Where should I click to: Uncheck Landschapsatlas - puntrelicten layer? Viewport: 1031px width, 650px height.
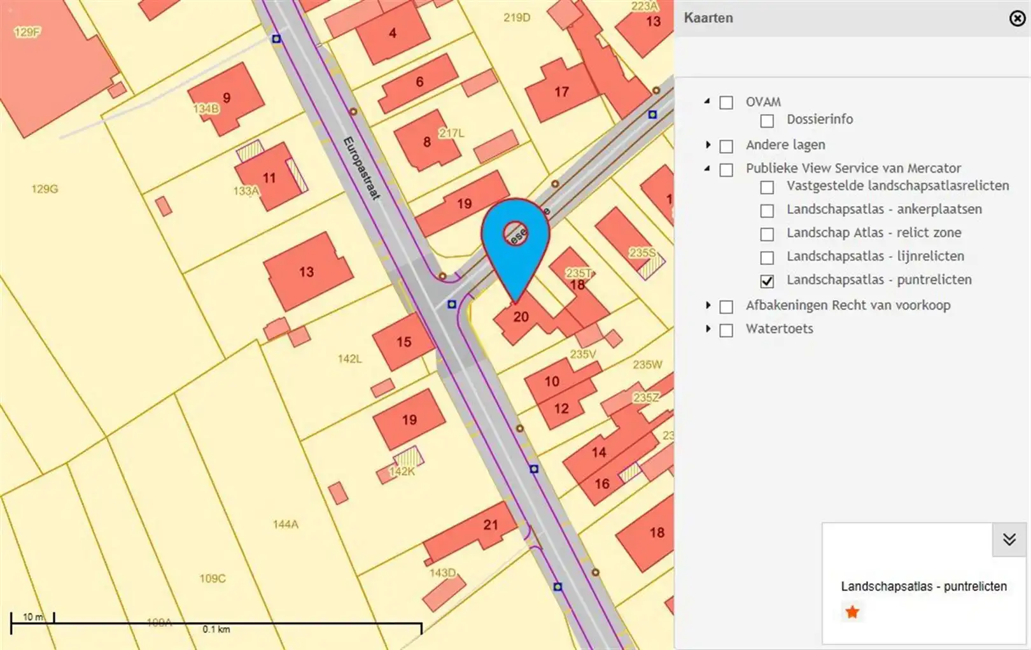click(767, 281)
